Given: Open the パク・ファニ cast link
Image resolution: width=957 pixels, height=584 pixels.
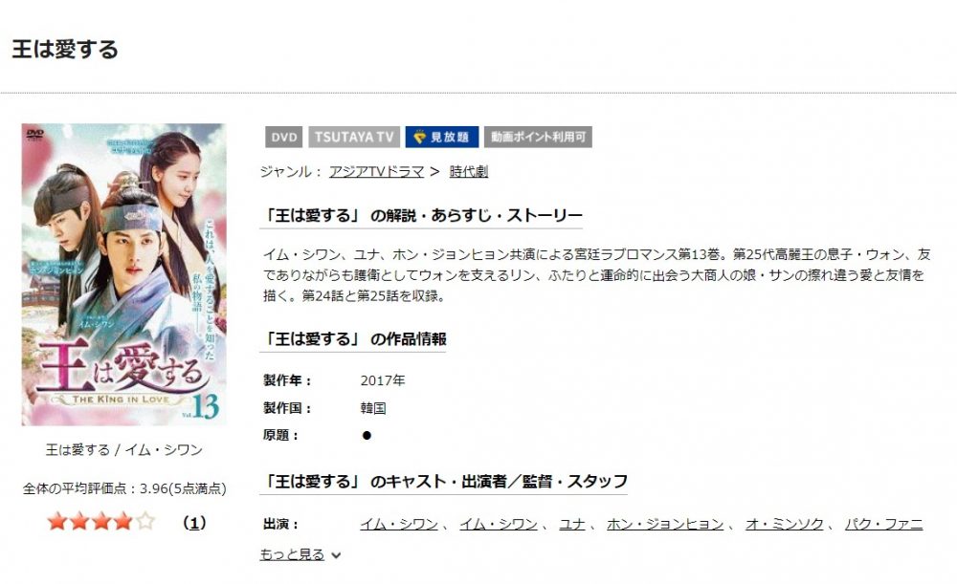Looking at the screenshot, I should coord(883,524).
